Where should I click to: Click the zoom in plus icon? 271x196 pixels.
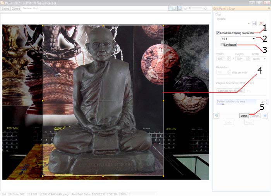[x=205, y=8]
